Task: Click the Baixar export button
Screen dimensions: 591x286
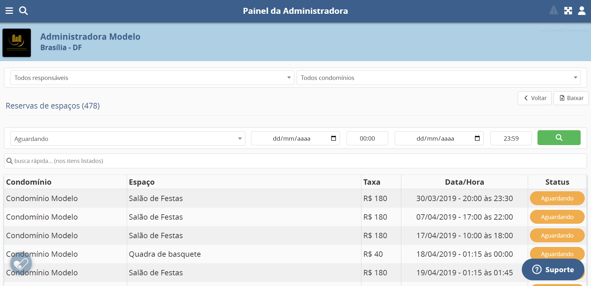Action: [571, 98]
